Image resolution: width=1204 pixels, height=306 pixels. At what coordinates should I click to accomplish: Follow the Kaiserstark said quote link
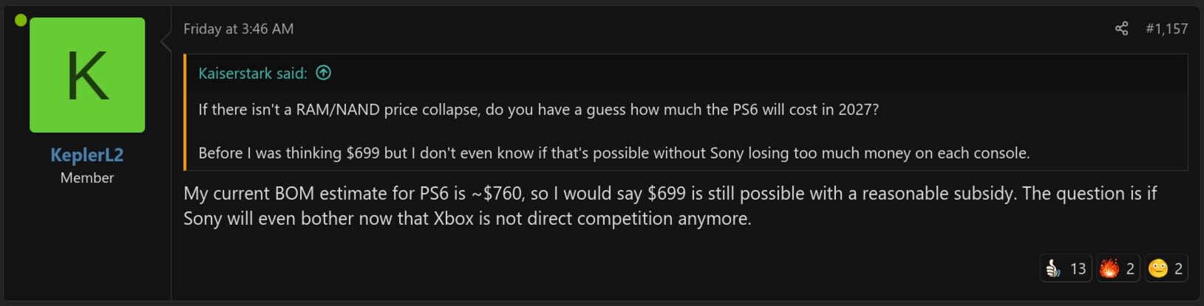(x=252, y=73)
